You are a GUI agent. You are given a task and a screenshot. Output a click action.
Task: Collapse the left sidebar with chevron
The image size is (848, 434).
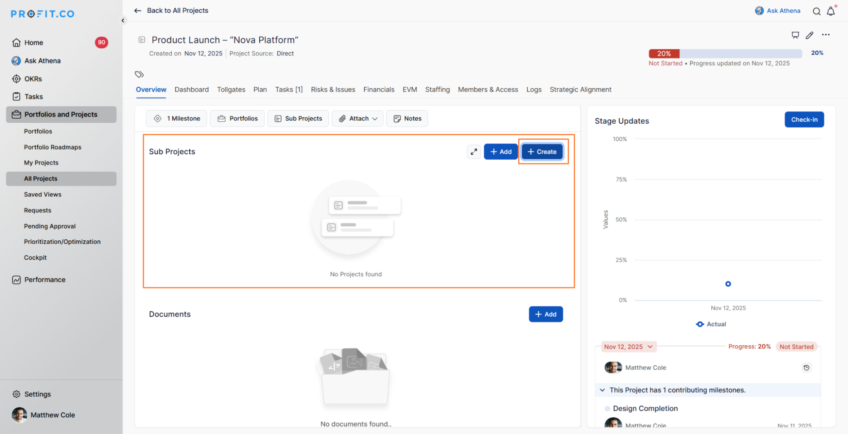(x=123, y=20)
